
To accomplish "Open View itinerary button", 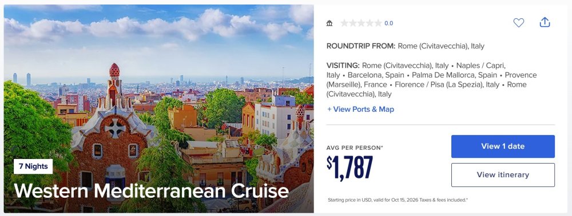I will (503, 175).
